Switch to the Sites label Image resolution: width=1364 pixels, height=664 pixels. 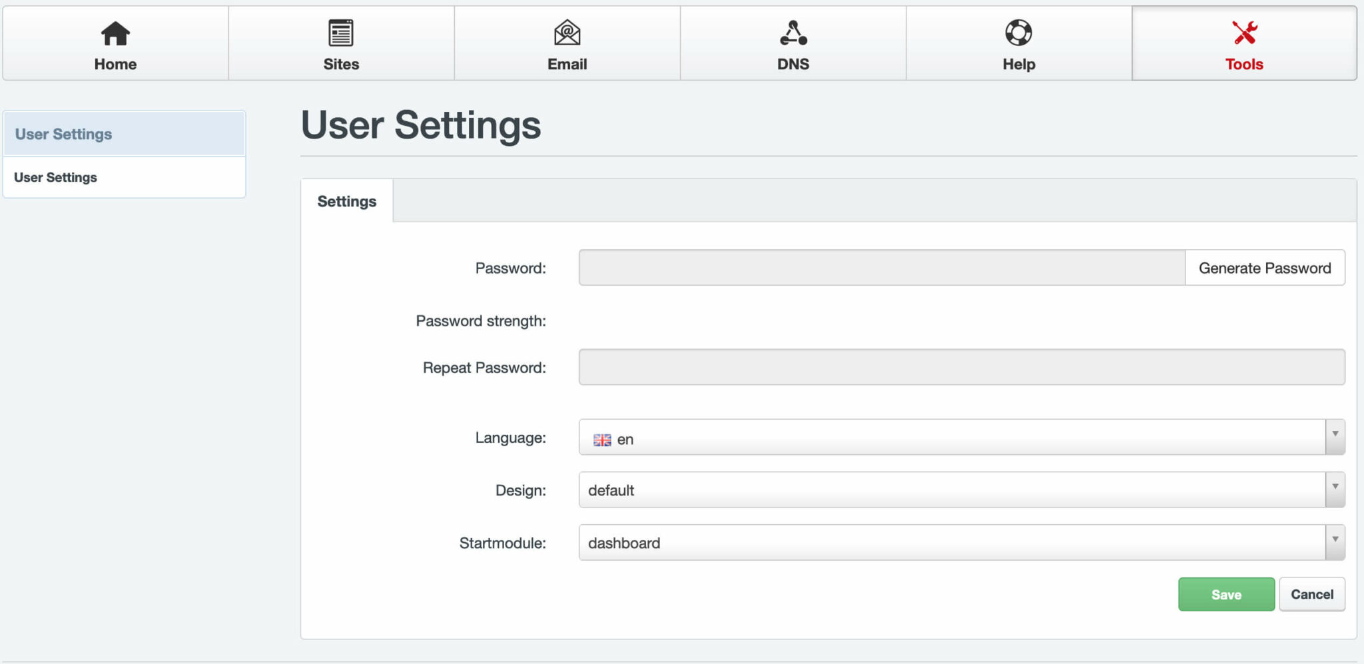click(341, 64)
